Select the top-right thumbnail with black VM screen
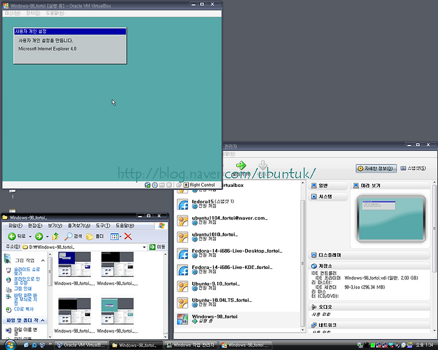438x350 pixels. pos(117,264)
